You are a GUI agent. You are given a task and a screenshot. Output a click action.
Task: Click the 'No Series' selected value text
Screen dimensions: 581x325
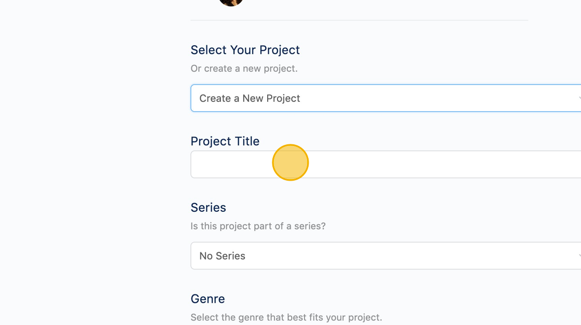coord(222,256)
